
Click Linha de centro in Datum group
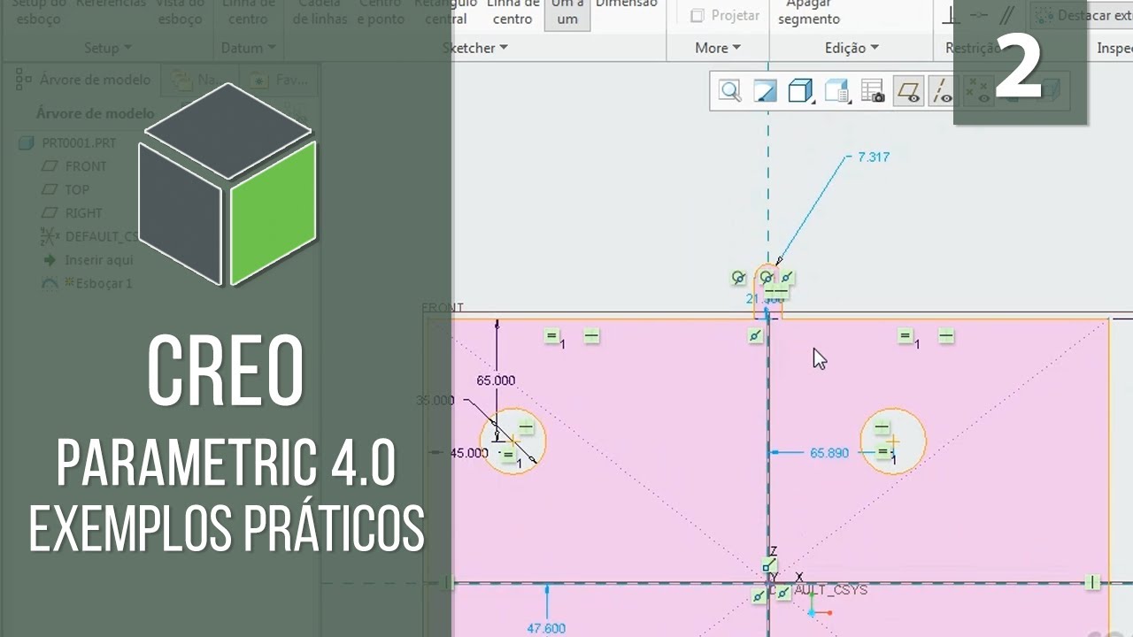click(248, 12)
